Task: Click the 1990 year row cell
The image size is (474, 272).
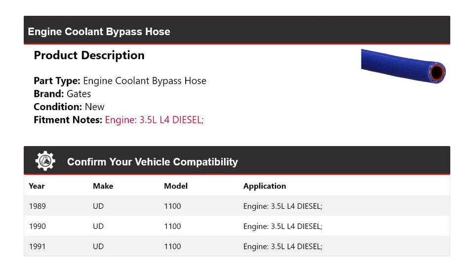Action: tap(38, 226)
